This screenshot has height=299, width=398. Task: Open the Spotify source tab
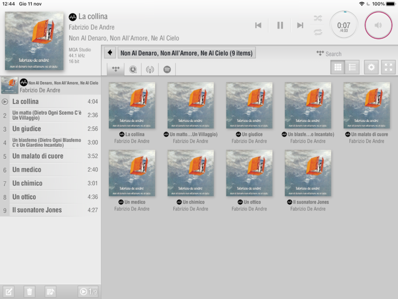coord(167,69)
